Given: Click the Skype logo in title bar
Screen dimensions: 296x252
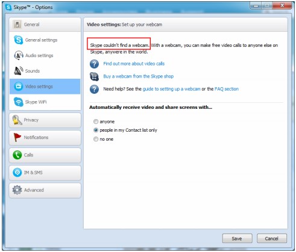Looking at the screenshot, I should point(8,7).
